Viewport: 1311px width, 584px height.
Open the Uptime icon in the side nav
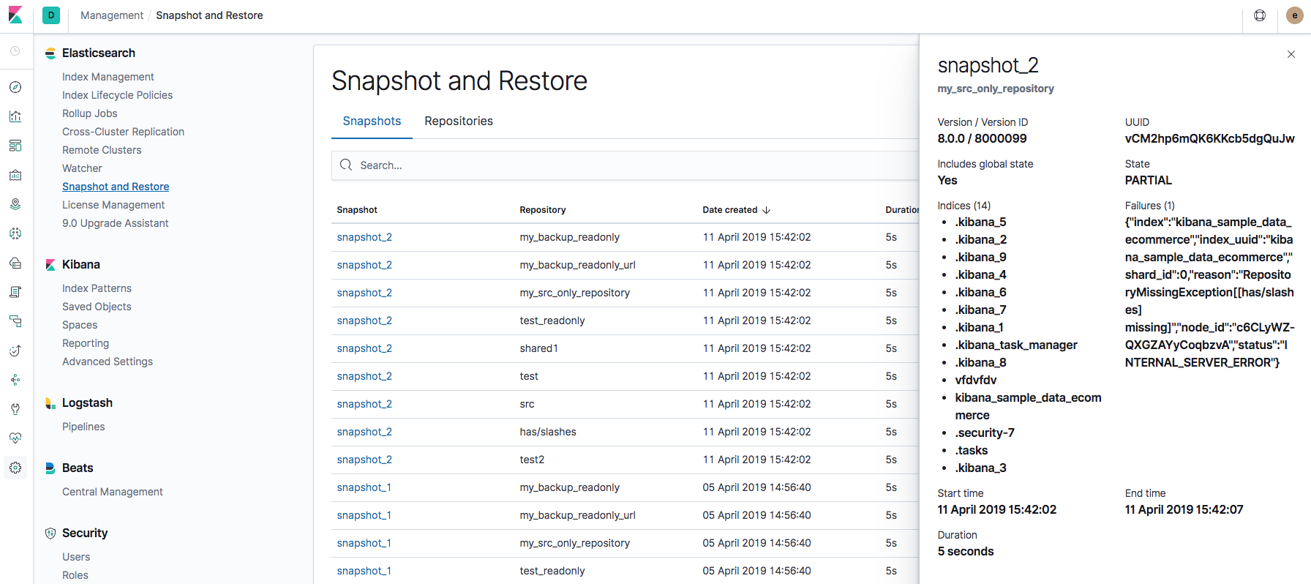tap(15, 351)
